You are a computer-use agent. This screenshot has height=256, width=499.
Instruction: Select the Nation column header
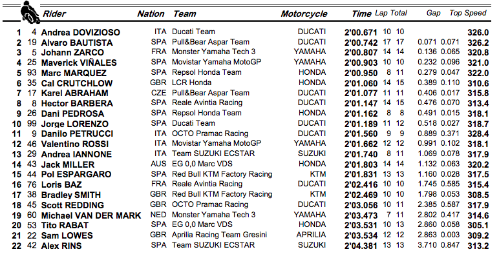click(151, 14)
